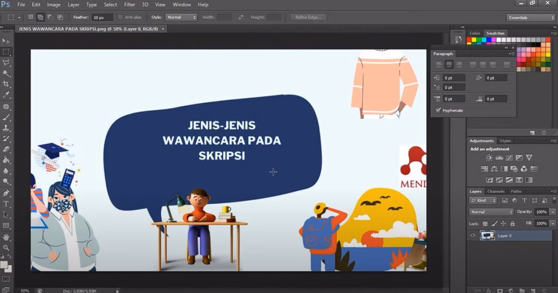558x293 pixels.
Task: Select the Eraser tool
Action: click(x=6, y=149)
